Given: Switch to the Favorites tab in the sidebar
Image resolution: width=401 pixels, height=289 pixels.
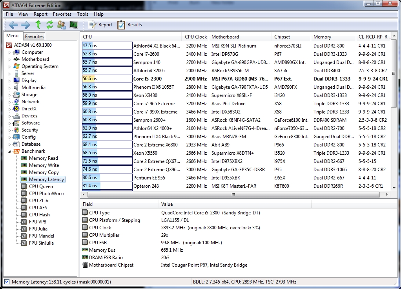Looking at the screenshot, I should coord(34,37).
